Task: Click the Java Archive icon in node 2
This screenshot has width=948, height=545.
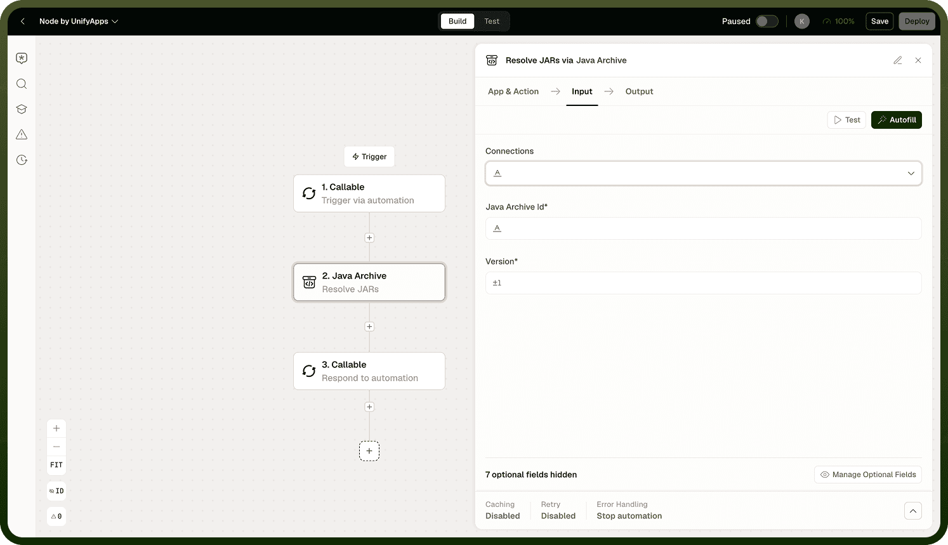Action: [309, 282]
